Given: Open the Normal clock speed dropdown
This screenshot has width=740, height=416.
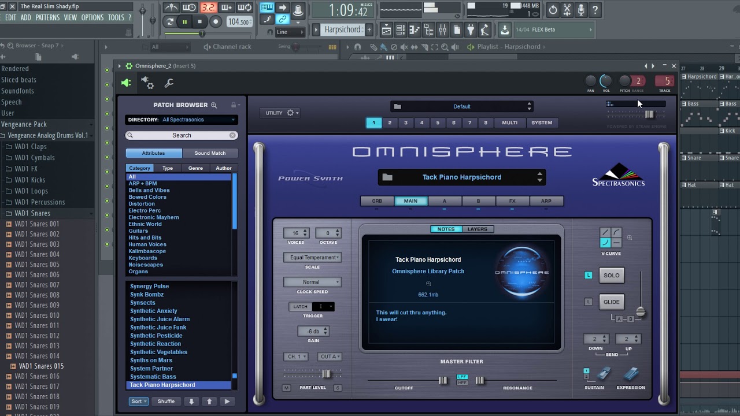Looking at the screenshot, I should click(x=312, y=282).
